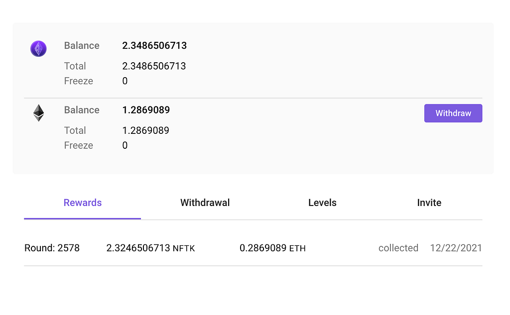Screen dimensions: 510x315
Task: Click the collected status label
Action: 398,248
